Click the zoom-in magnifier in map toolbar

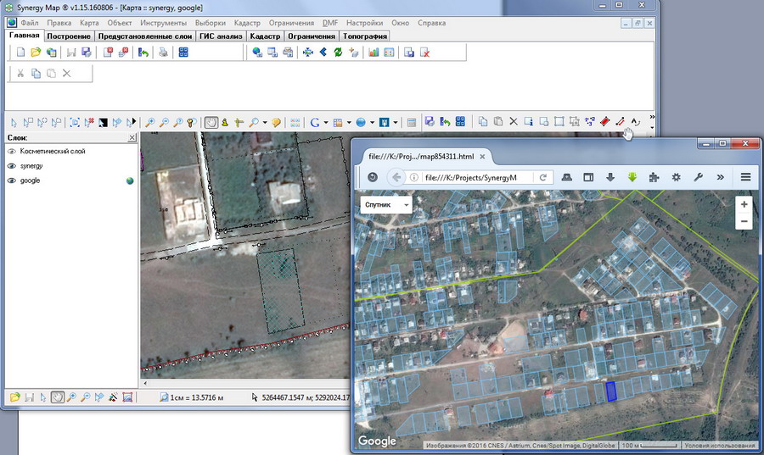(x=150, y=122)
